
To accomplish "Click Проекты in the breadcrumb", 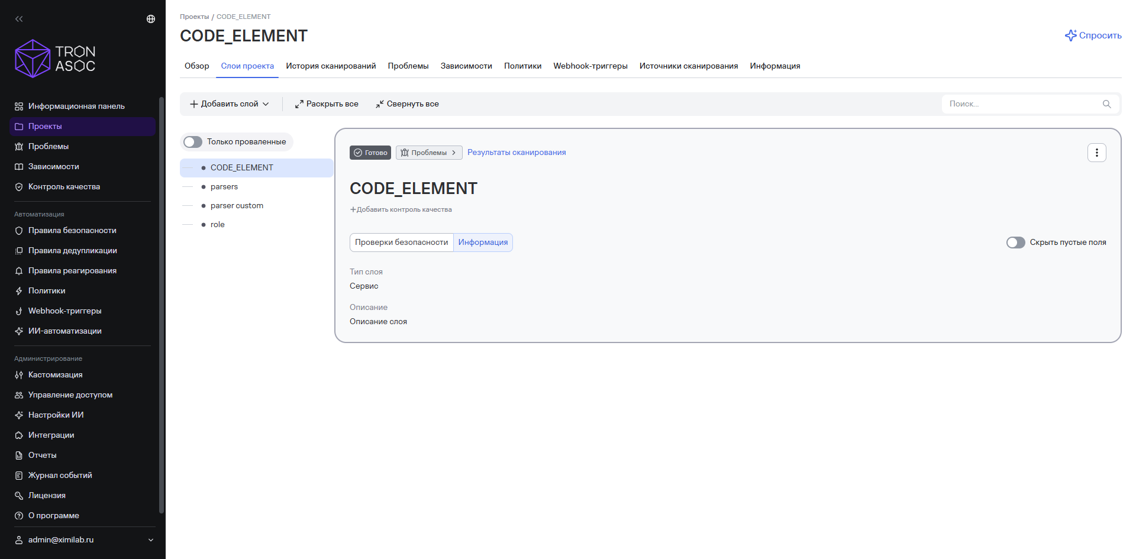I will point(195,17).
